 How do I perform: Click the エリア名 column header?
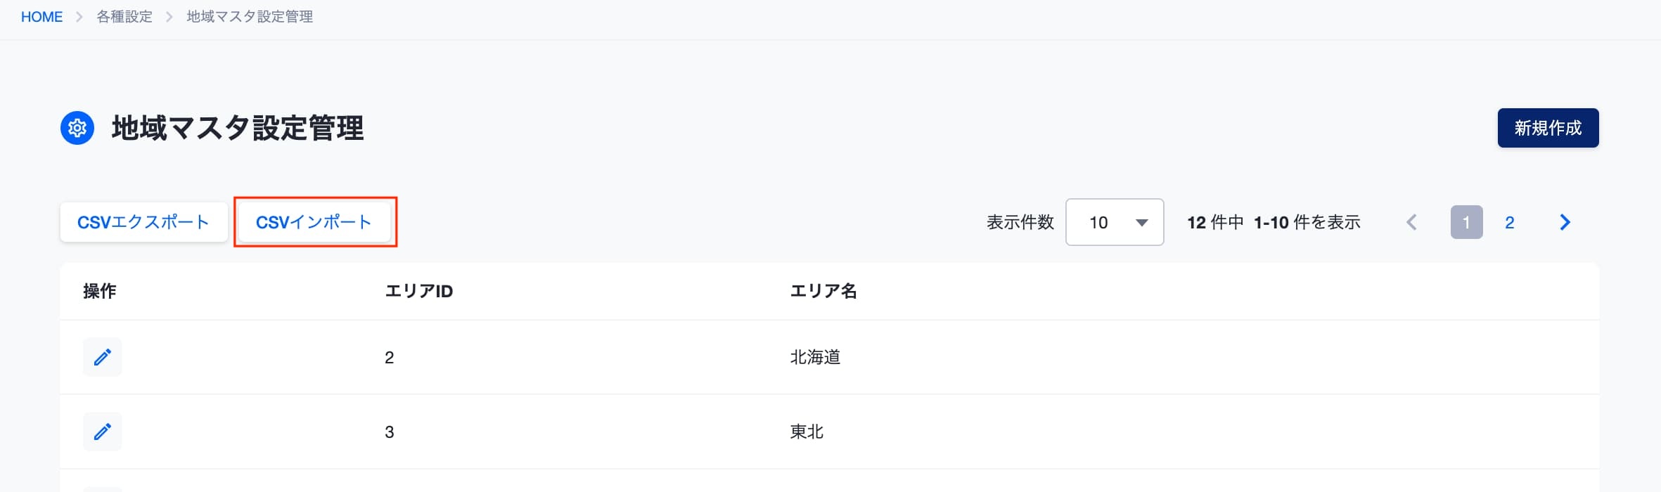(x=823, y=291)
